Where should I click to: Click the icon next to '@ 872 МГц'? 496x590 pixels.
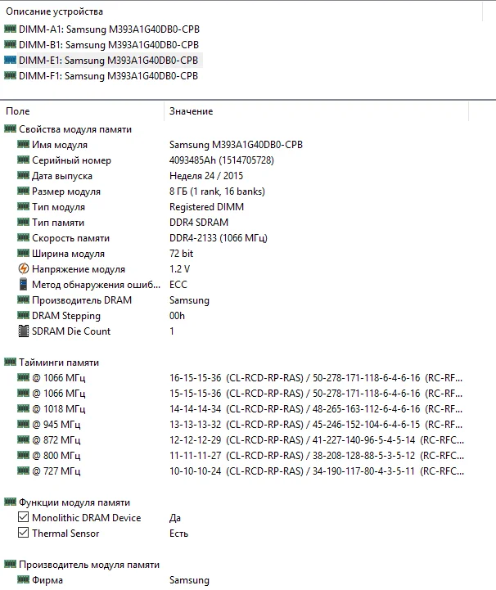(24, 439)
